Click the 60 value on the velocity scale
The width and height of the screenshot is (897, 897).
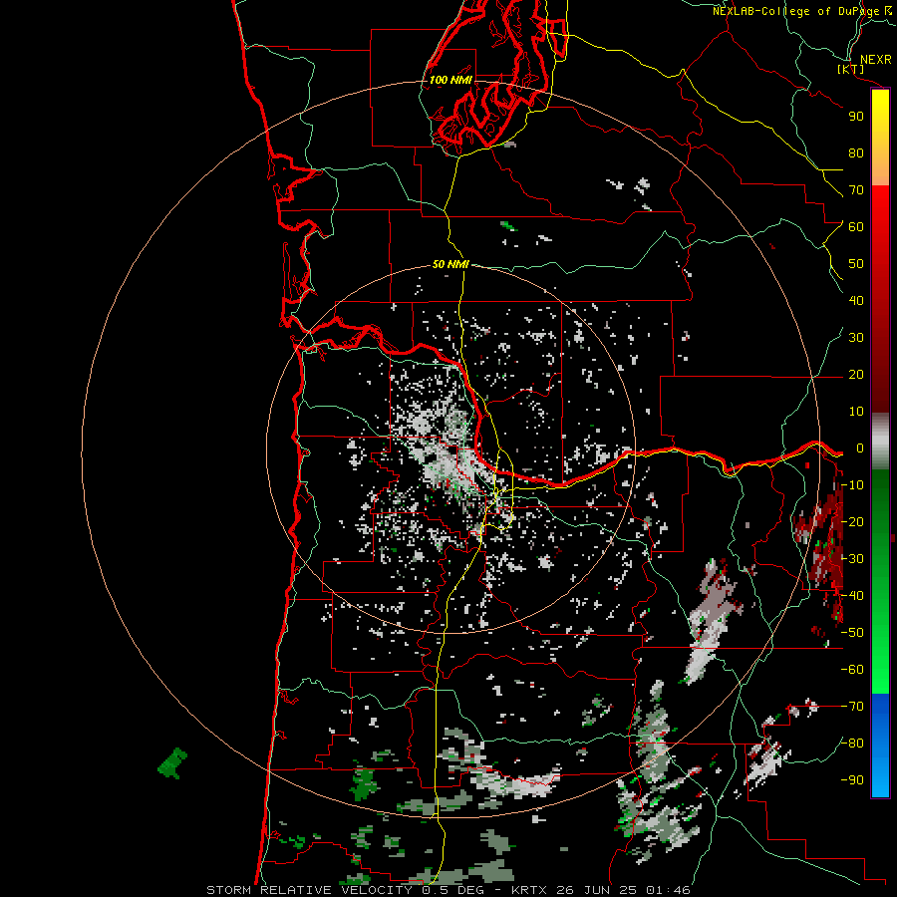coord(856,226)
